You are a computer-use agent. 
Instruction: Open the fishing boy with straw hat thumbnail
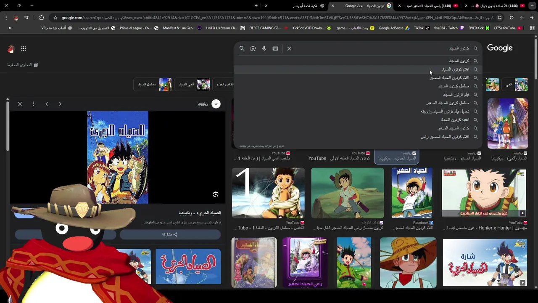coord(347,193)
